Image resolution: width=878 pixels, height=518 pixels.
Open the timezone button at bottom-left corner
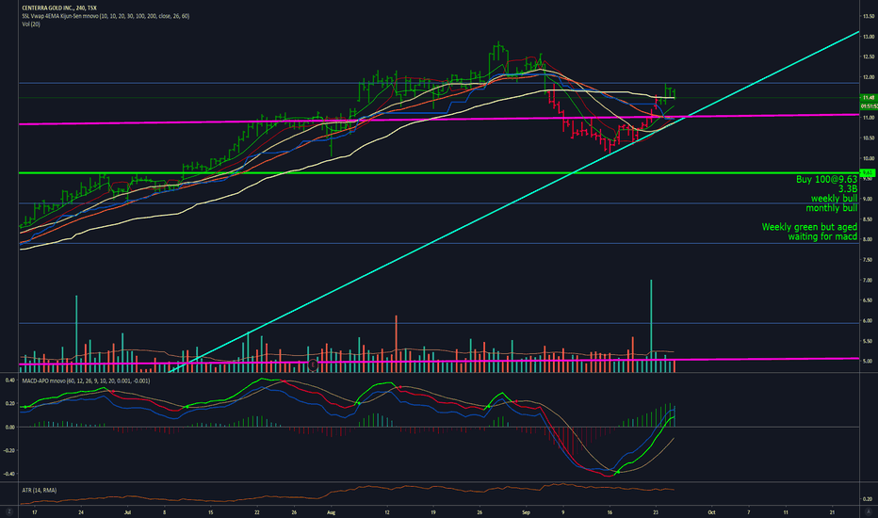pos(9,511)
